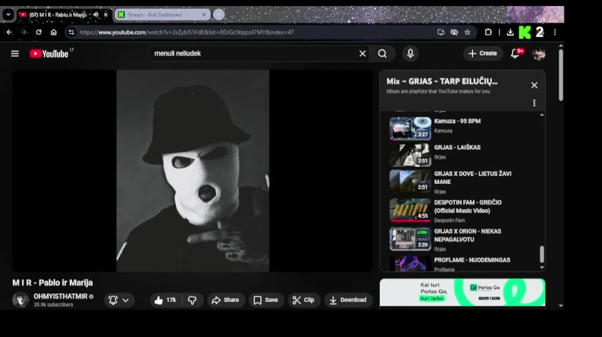Go to YouTube home via logo
This screenshot has width=602, height=337.
[x=49, y=54]
